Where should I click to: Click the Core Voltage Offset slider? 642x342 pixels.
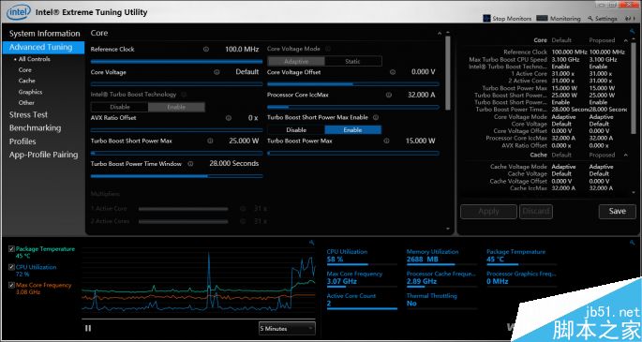tap(353, 84)
